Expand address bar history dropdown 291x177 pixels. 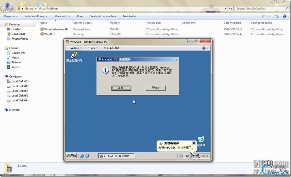click(225, 8)
